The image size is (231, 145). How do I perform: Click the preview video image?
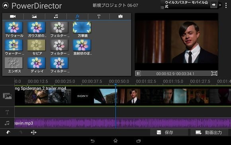point(176,42)
